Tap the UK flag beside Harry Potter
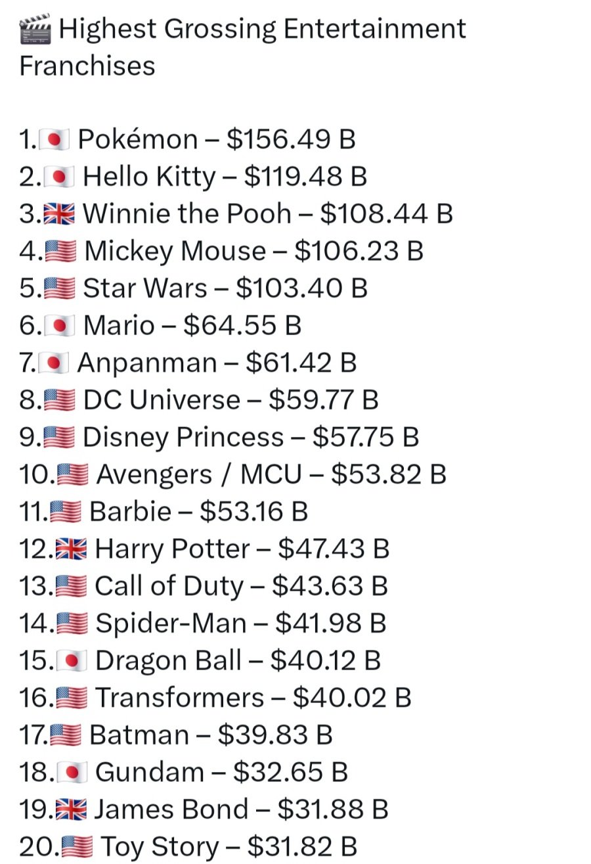This screenshot has width=591, height=864. (x=72, y=549)
